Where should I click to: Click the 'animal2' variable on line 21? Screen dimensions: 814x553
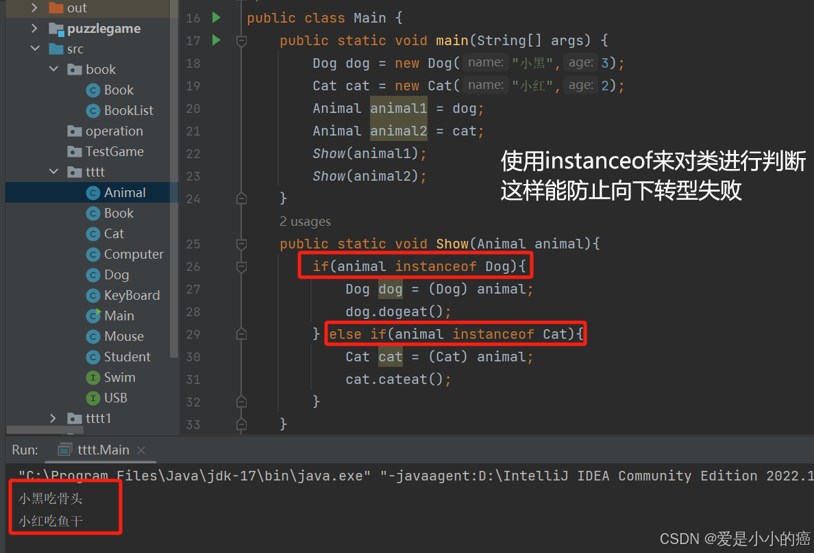pos(398,131)
